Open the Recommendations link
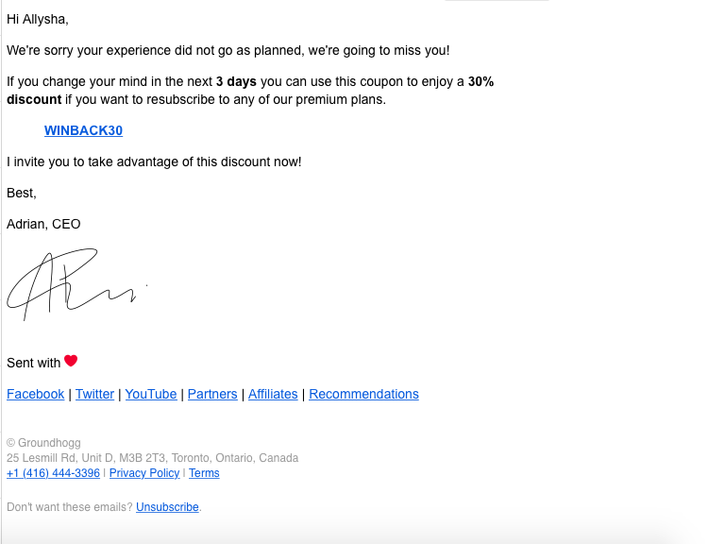This screenshot has width=708, height=544. pos(364,394)
